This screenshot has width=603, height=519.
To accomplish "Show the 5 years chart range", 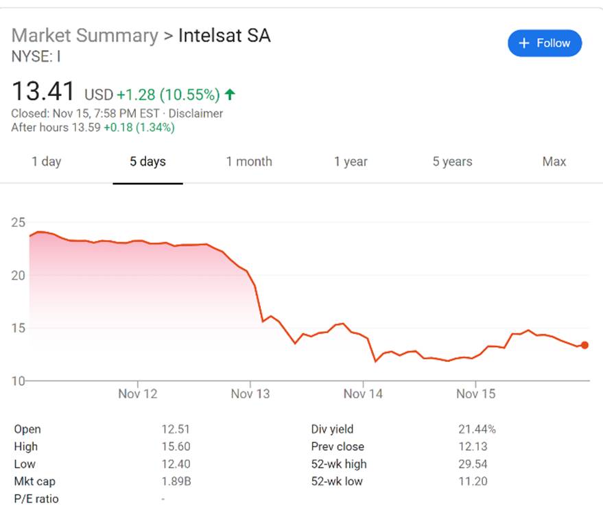I will [x=452, y=162].
